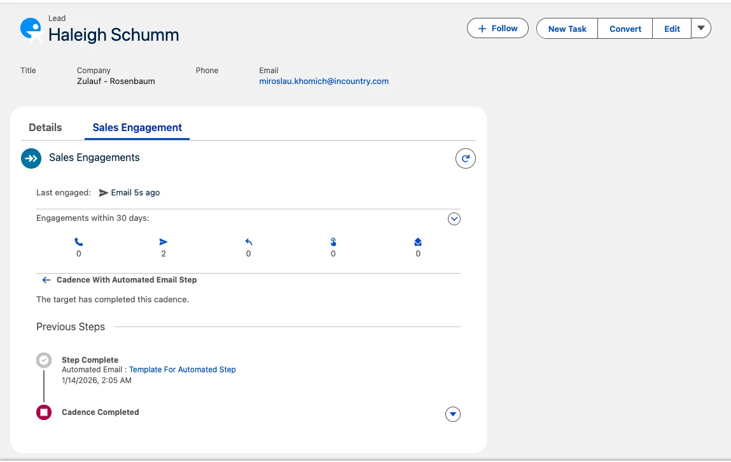Open the lead's email address link

point(324,81)
